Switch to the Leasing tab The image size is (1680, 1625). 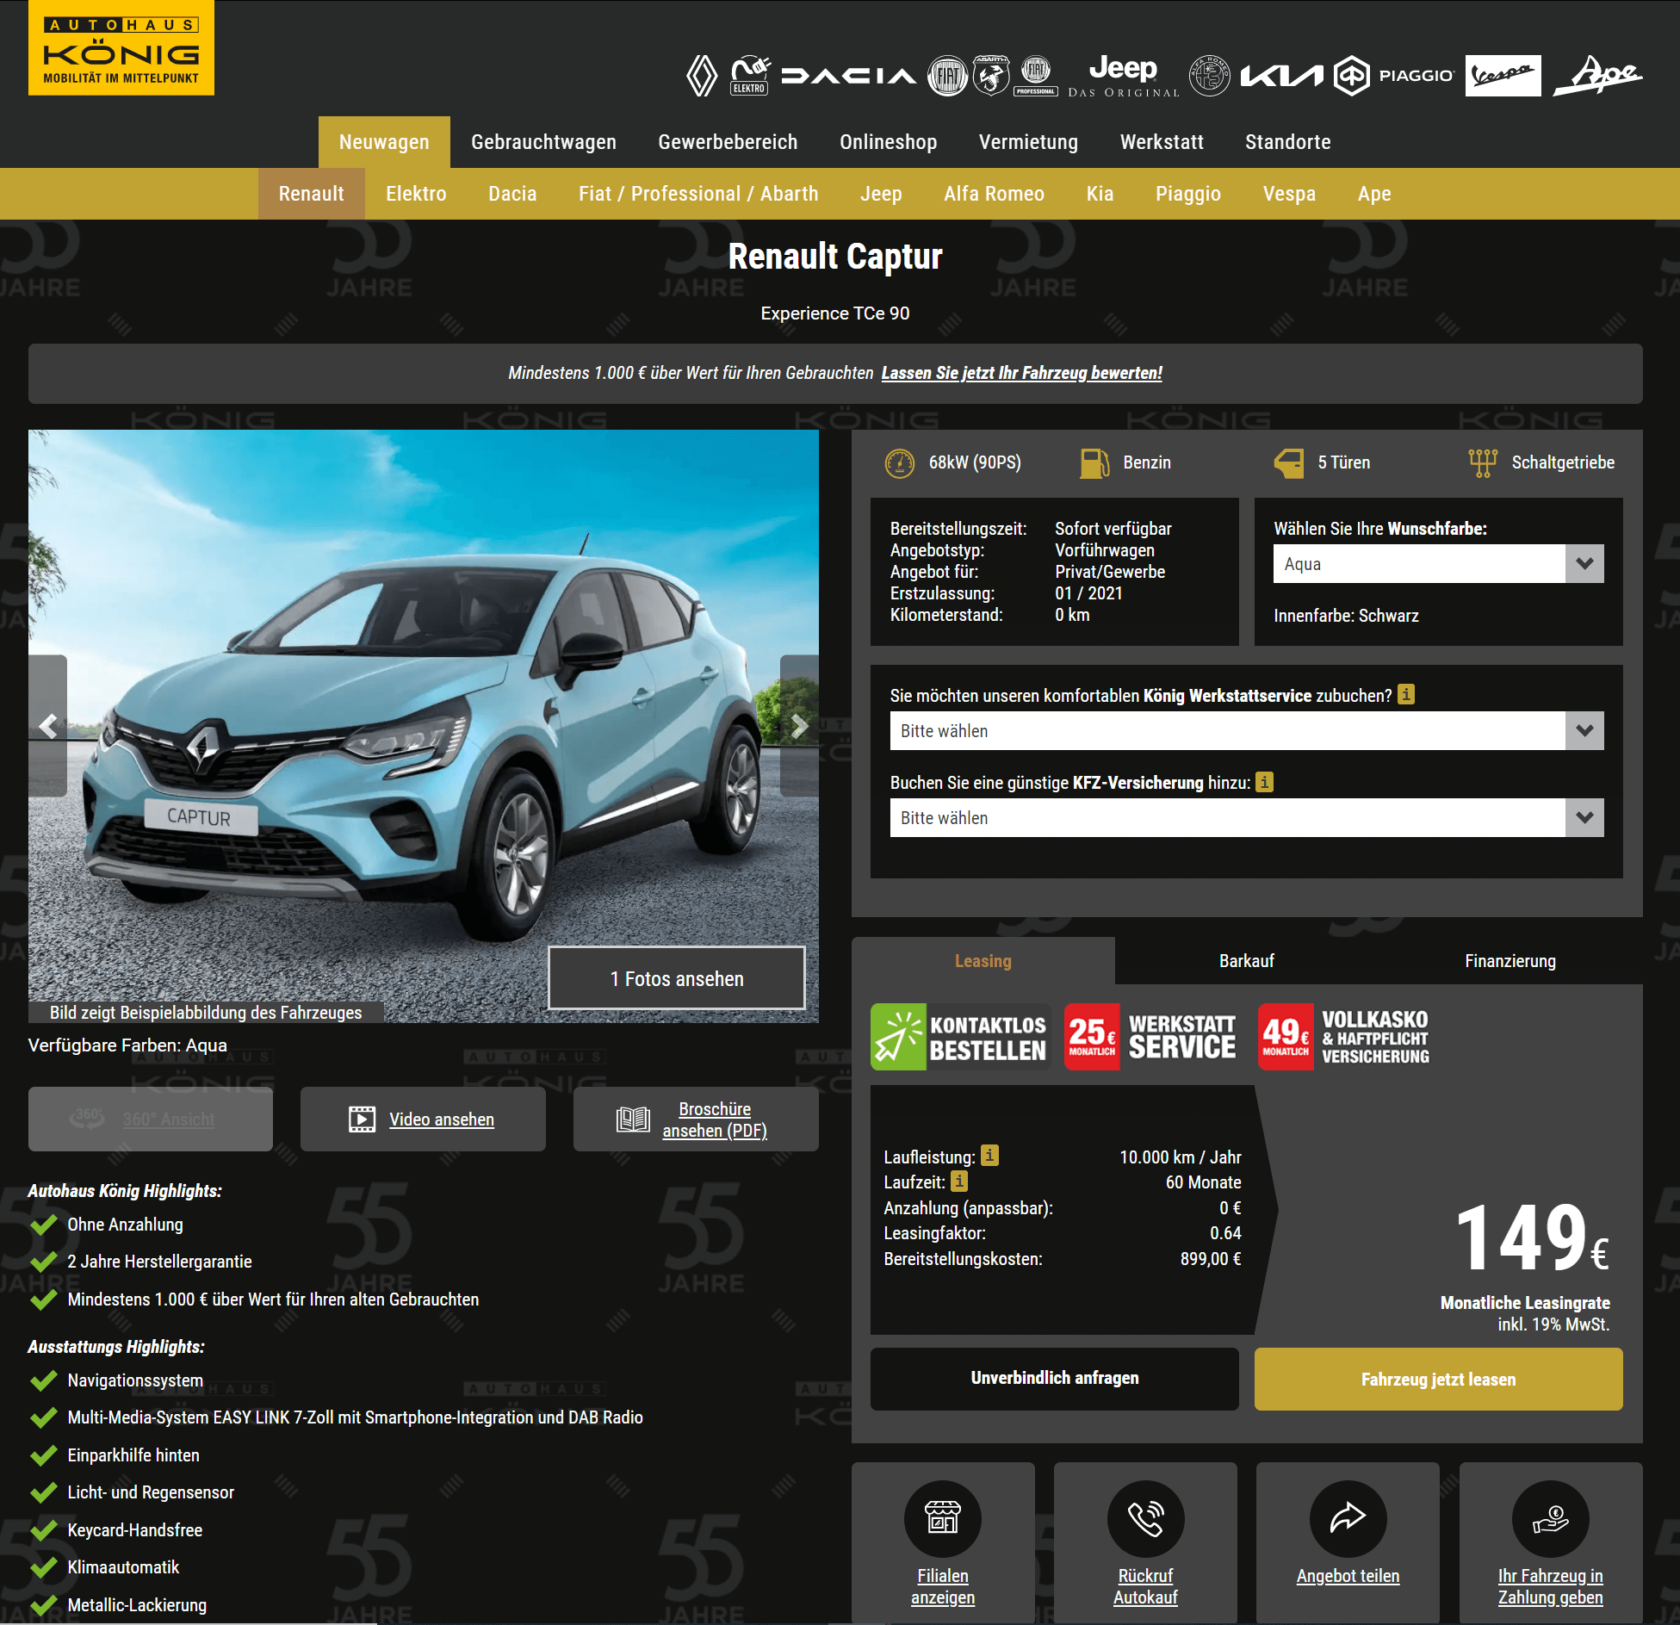pos(983,961)
